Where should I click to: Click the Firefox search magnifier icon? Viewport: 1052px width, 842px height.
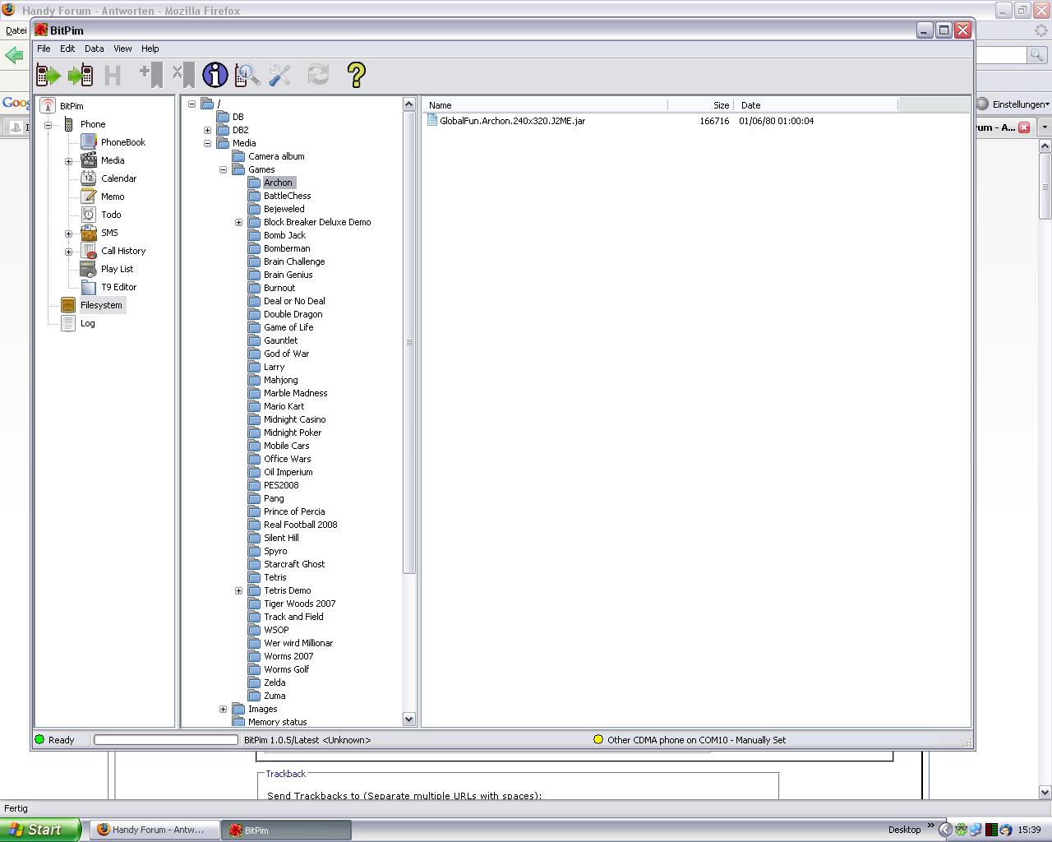pyautogui.click(x=1037, y=55)
